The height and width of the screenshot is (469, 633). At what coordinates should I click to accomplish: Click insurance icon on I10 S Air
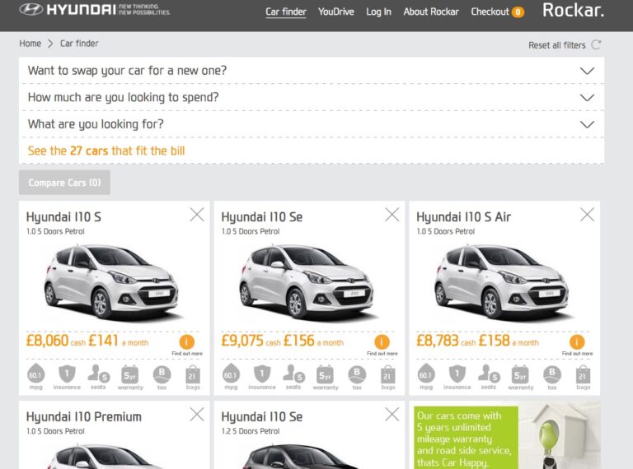(x=457, y=374)
